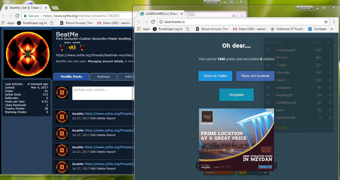The width and height of the screenshot is (340, 180).
Task: Go back in the Sythe browser window
Action: 3,16
